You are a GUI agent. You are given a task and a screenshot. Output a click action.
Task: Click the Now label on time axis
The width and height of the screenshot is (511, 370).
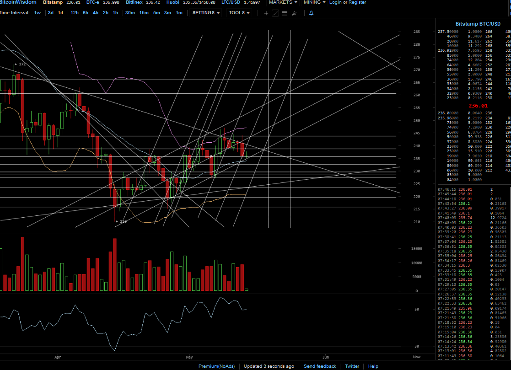pos(416,357)
